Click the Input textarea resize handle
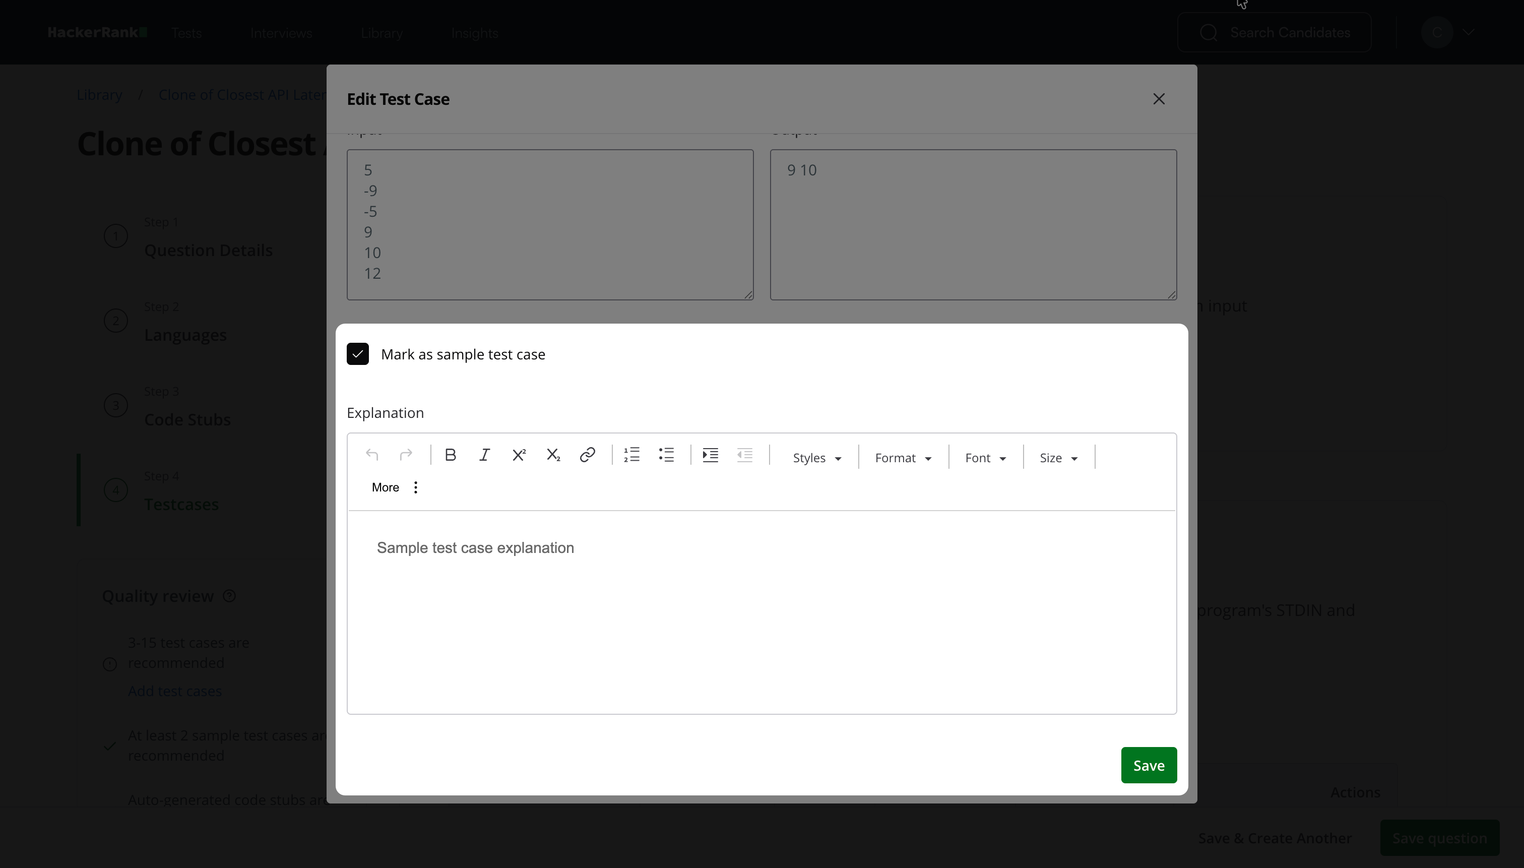The image size is (1524, 868). pyautogui.click(x=748, y=295)
